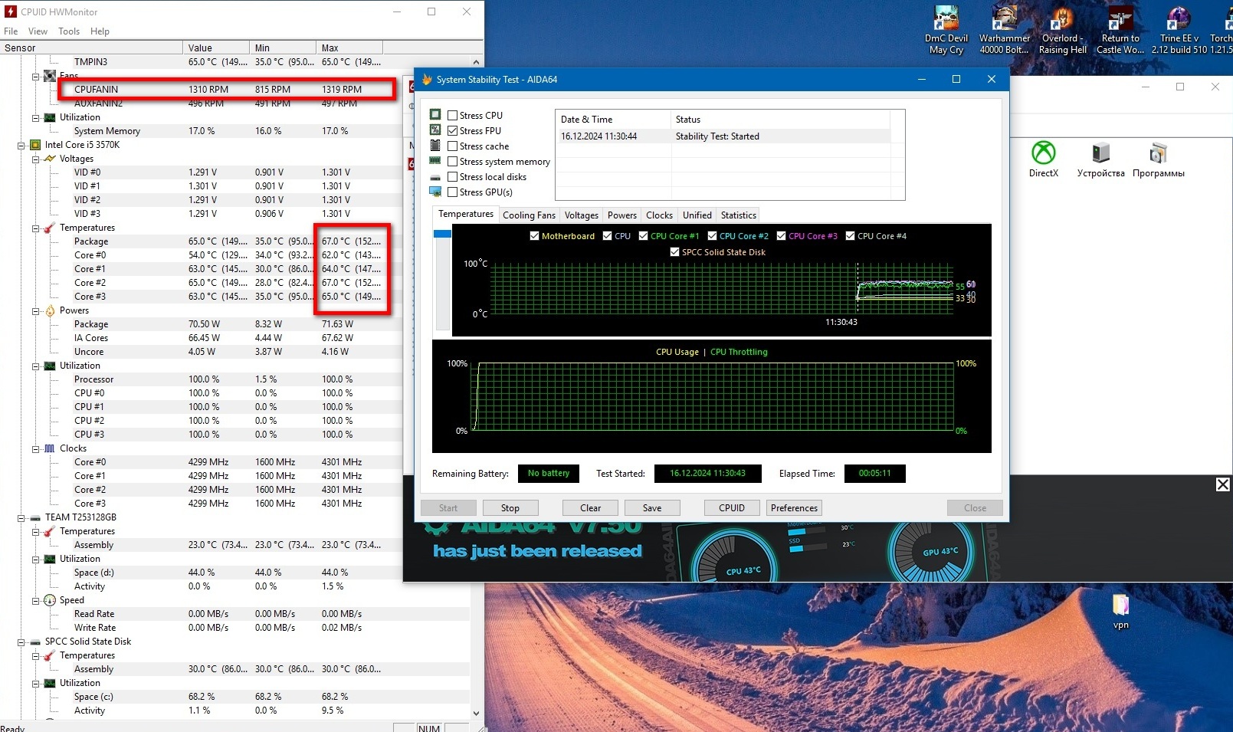This screenshot has height=732, width=1233.
Task: Click the drive icon beside Stress local disks
Action: (x=435, y=177)
